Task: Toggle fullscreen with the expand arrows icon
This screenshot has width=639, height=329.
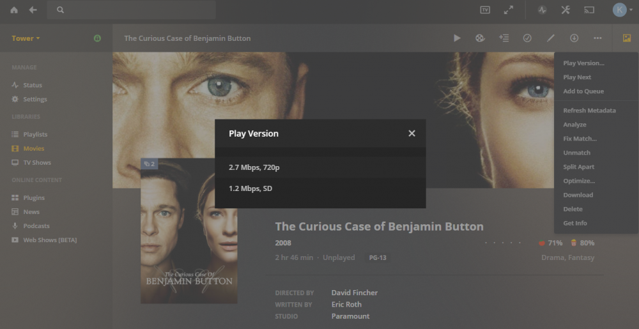Action: click(508, 10)
